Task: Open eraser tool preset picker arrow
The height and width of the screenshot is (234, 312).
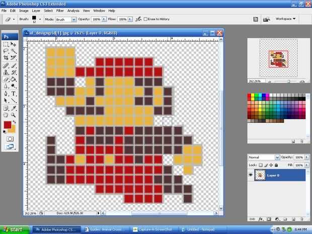Action: pyautogui.click(x=14, y=19)
